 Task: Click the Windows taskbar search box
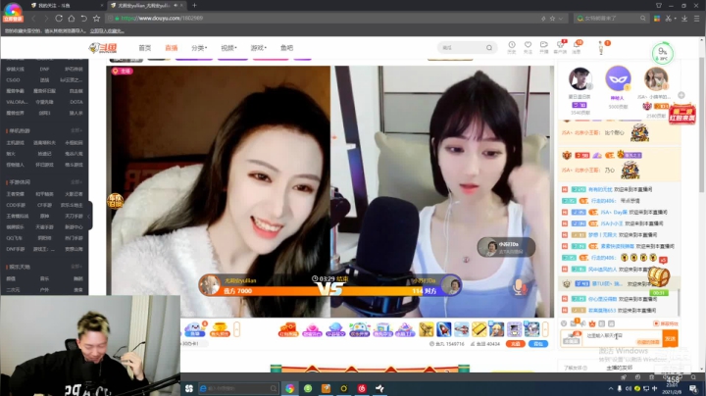click(x=238, y=388)
